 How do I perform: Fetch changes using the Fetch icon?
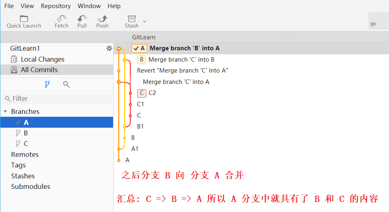coord(62,19)
